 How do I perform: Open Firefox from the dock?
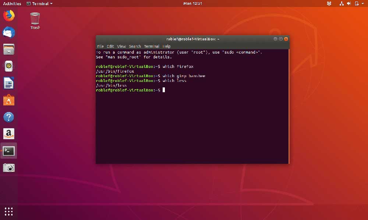click(8, 15)
